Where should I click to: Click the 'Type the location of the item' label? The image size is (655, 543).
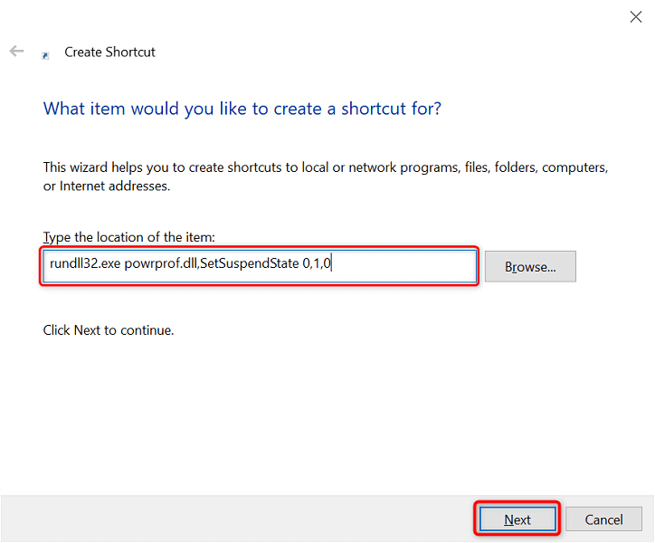point(129,237)
